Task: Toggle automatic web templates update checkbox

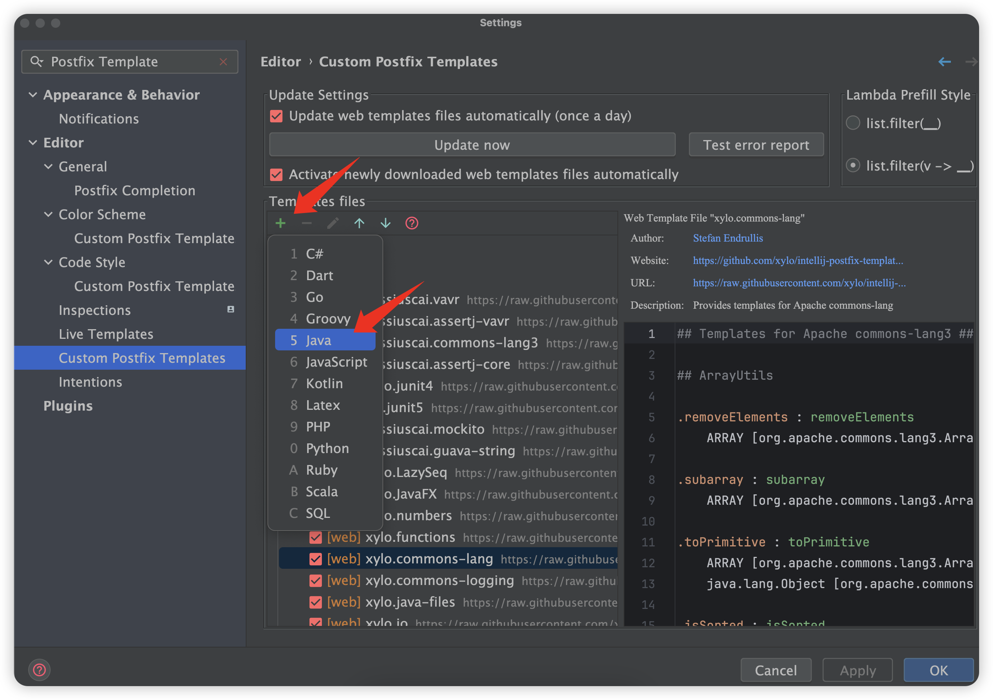Action: coord(276,116)
